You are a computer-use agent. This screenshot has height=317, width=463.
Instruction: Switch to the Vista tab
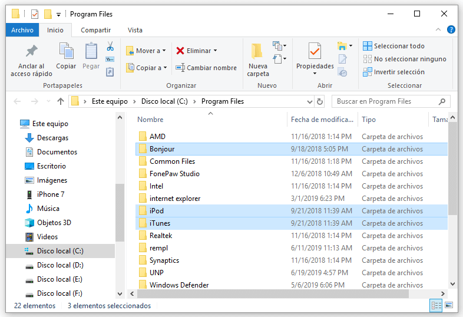[x=135, y=30]
